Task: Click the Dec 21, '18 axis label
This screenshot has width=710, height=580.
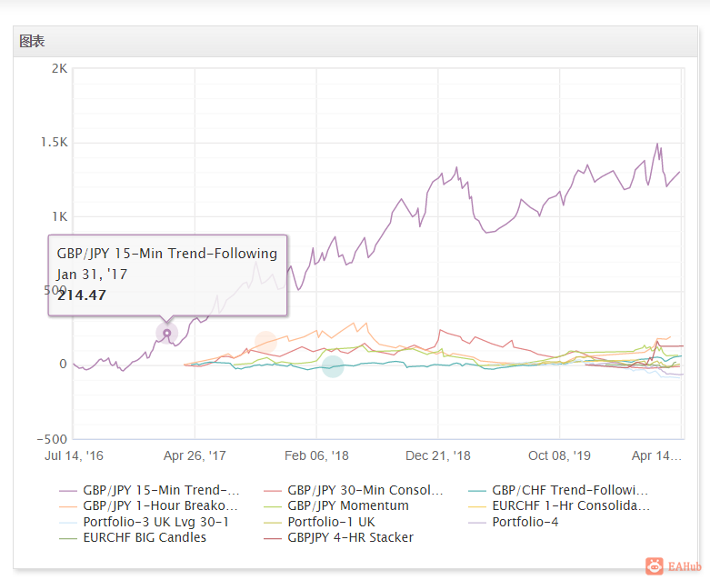Action: (x=438, y=455)
